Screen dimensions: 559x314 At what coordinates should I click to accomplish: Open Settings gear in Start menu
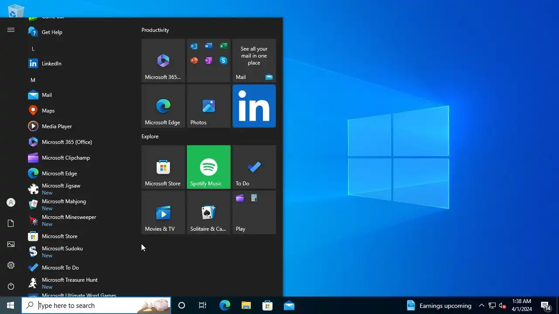tap(11, 265)
